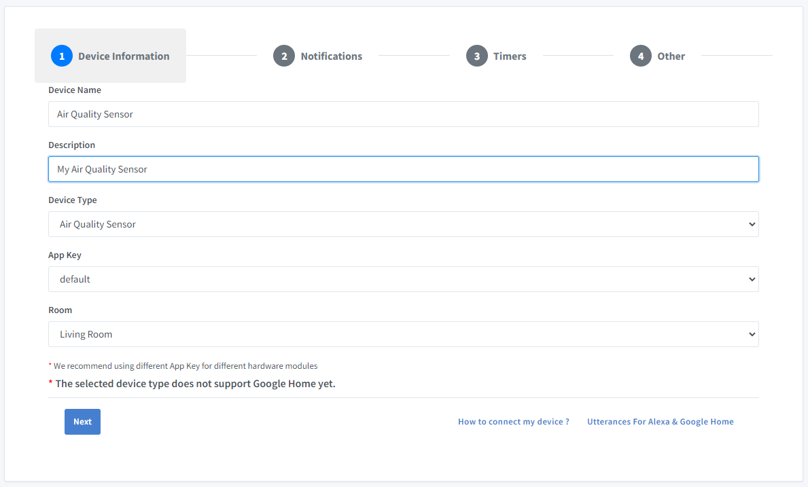The height and width of the screenshot is (487, 808).
Task: Go to the Timers step label
Action: point(510,56)
